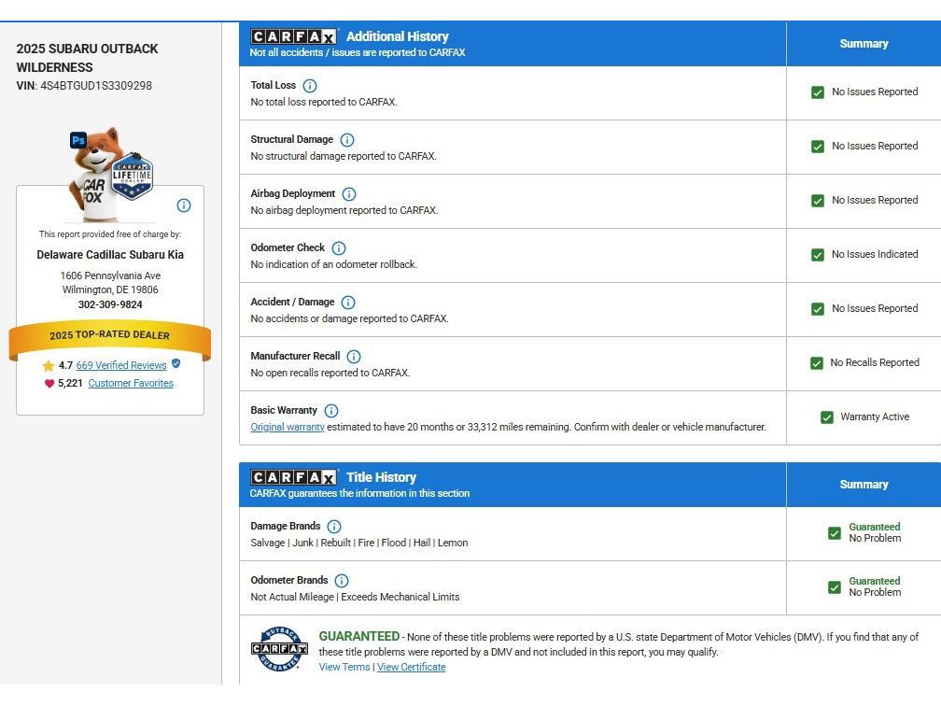Click the verified shield beside reviews
This screenshot has width=941, height=706.
176,364
